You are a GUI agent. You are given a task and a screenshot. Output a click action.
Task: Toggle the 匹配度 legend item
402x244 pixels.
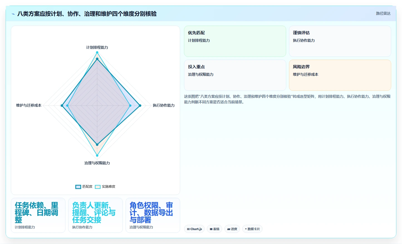pyautogui.click(x=84, y=187)
